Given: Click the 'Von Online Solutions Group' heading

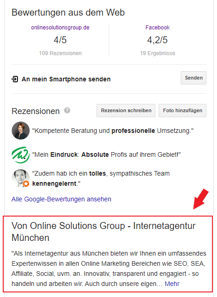Looking at the screenshot, I should [103, 232].
